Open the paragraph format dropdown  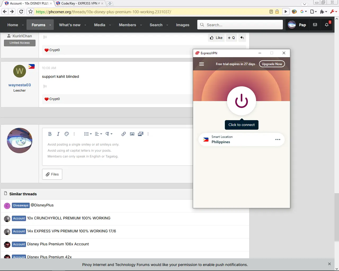(109, 134)
